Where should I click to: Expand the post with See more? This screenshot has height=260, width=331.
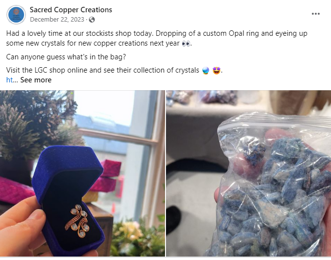click(x=36, y=80)
